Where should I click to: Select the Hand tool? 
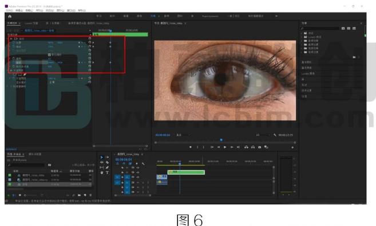[102, 173]
